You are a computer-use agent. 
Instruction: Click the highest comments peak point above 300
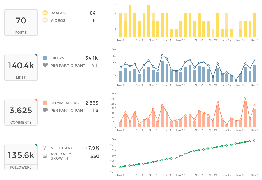coord(245,98)
